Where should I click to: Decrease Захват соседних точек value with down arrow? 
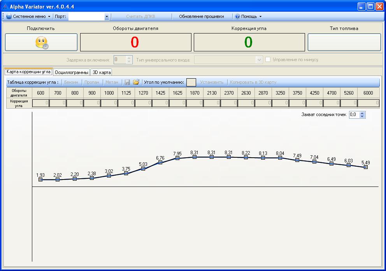(363, 116)
